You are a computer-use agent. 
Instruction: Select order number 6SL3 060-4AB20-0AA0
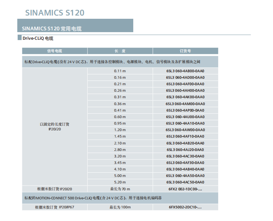pyautogui.click(x=185, y=143)
